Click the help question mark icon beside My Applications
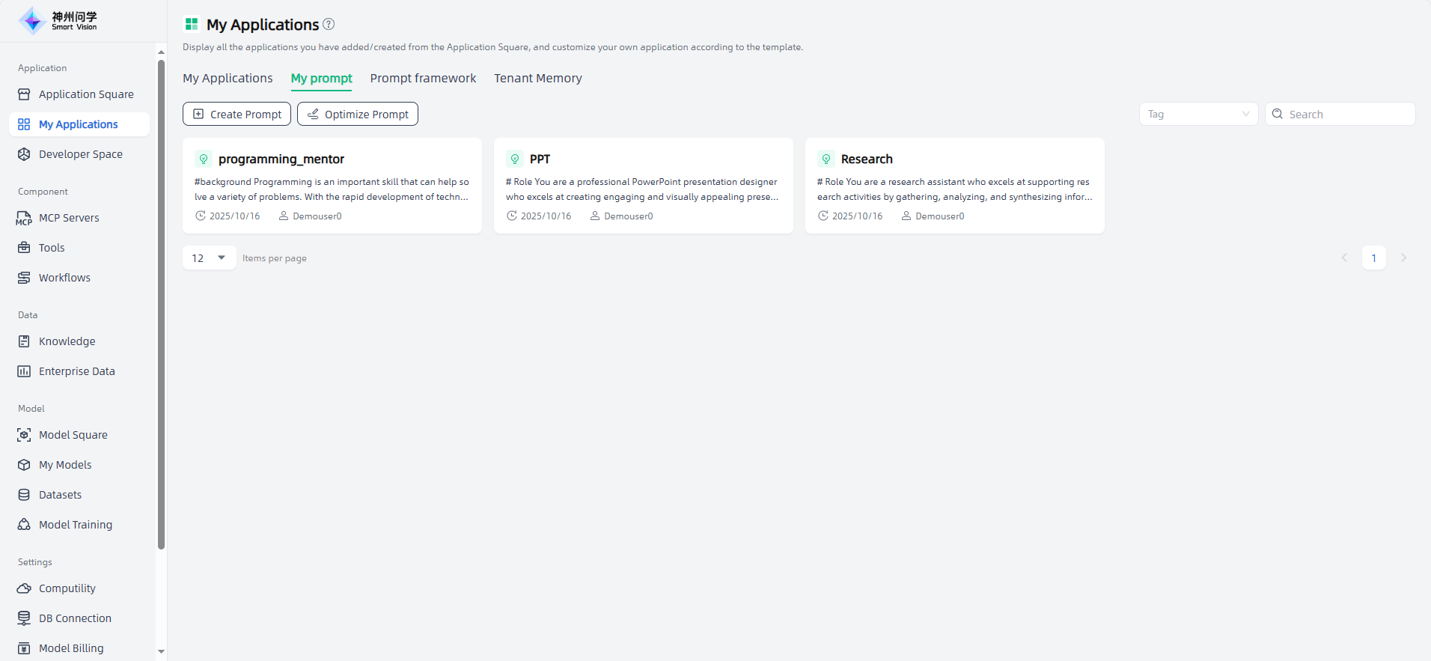The image size is (1431, 661). [x=329, y=24]
